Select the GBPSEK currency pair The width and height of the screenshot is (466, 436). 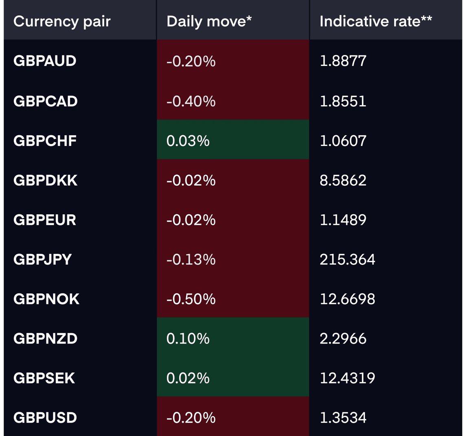pyautogui.click(x=44, y=378)
